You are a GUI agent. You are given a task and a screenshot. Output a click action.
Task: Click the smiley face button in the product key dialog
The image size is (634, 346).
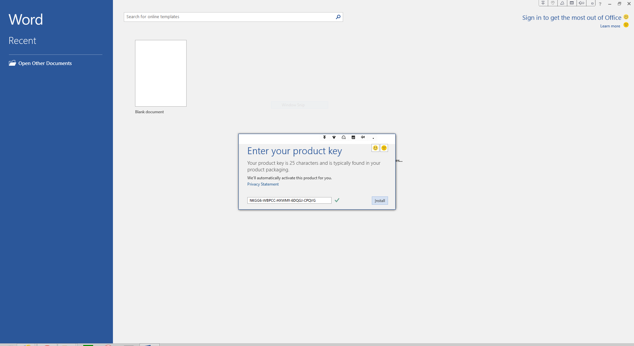click(x=375, y=148)
